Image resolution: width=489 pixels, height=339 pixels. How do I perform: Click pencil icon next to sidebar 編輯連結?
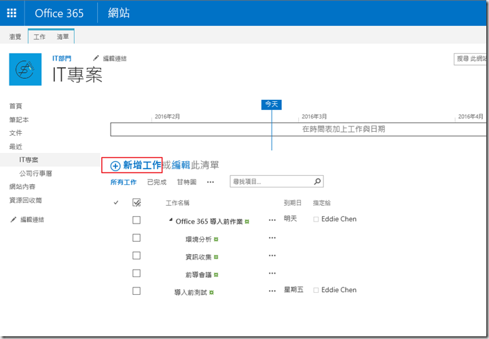pyautogui.click(x=13, y=219)
